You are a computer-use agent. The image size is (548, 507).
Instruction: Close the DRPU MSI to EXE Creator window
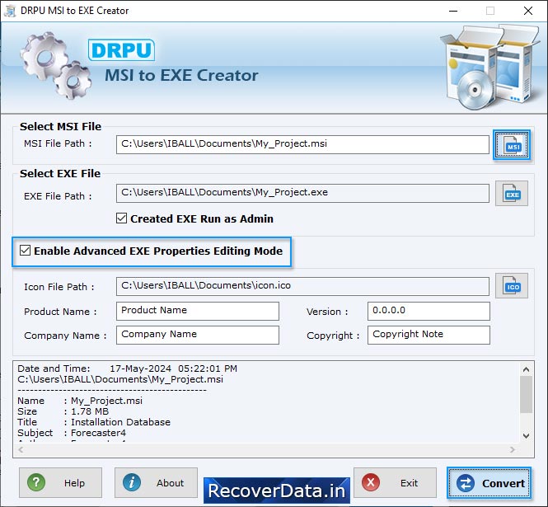tap(528, 11)
